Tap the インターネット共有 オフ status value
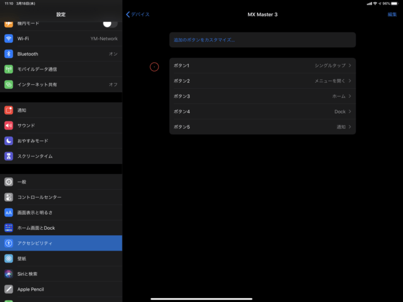Image resolution: width=403 pixels, height=302 pixels. point(113,85)
